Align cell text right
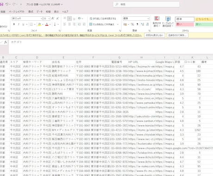 (74, 24)
